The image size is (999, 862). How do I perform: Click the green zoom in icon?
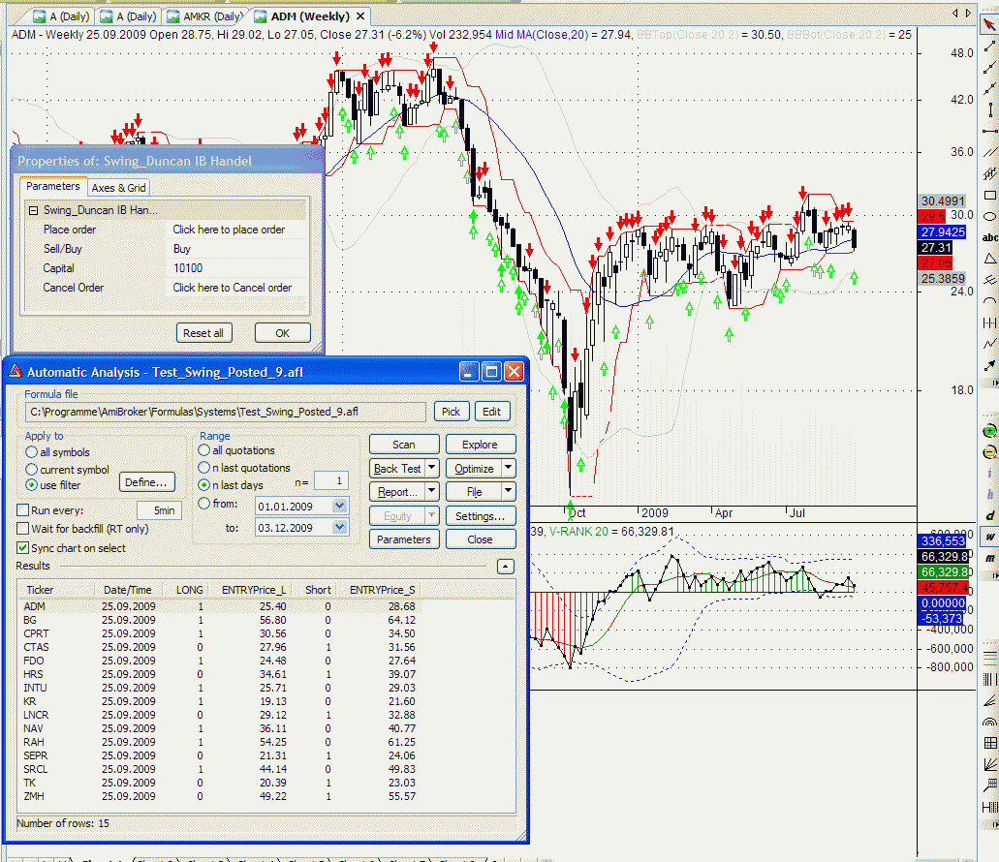(989, 430)
